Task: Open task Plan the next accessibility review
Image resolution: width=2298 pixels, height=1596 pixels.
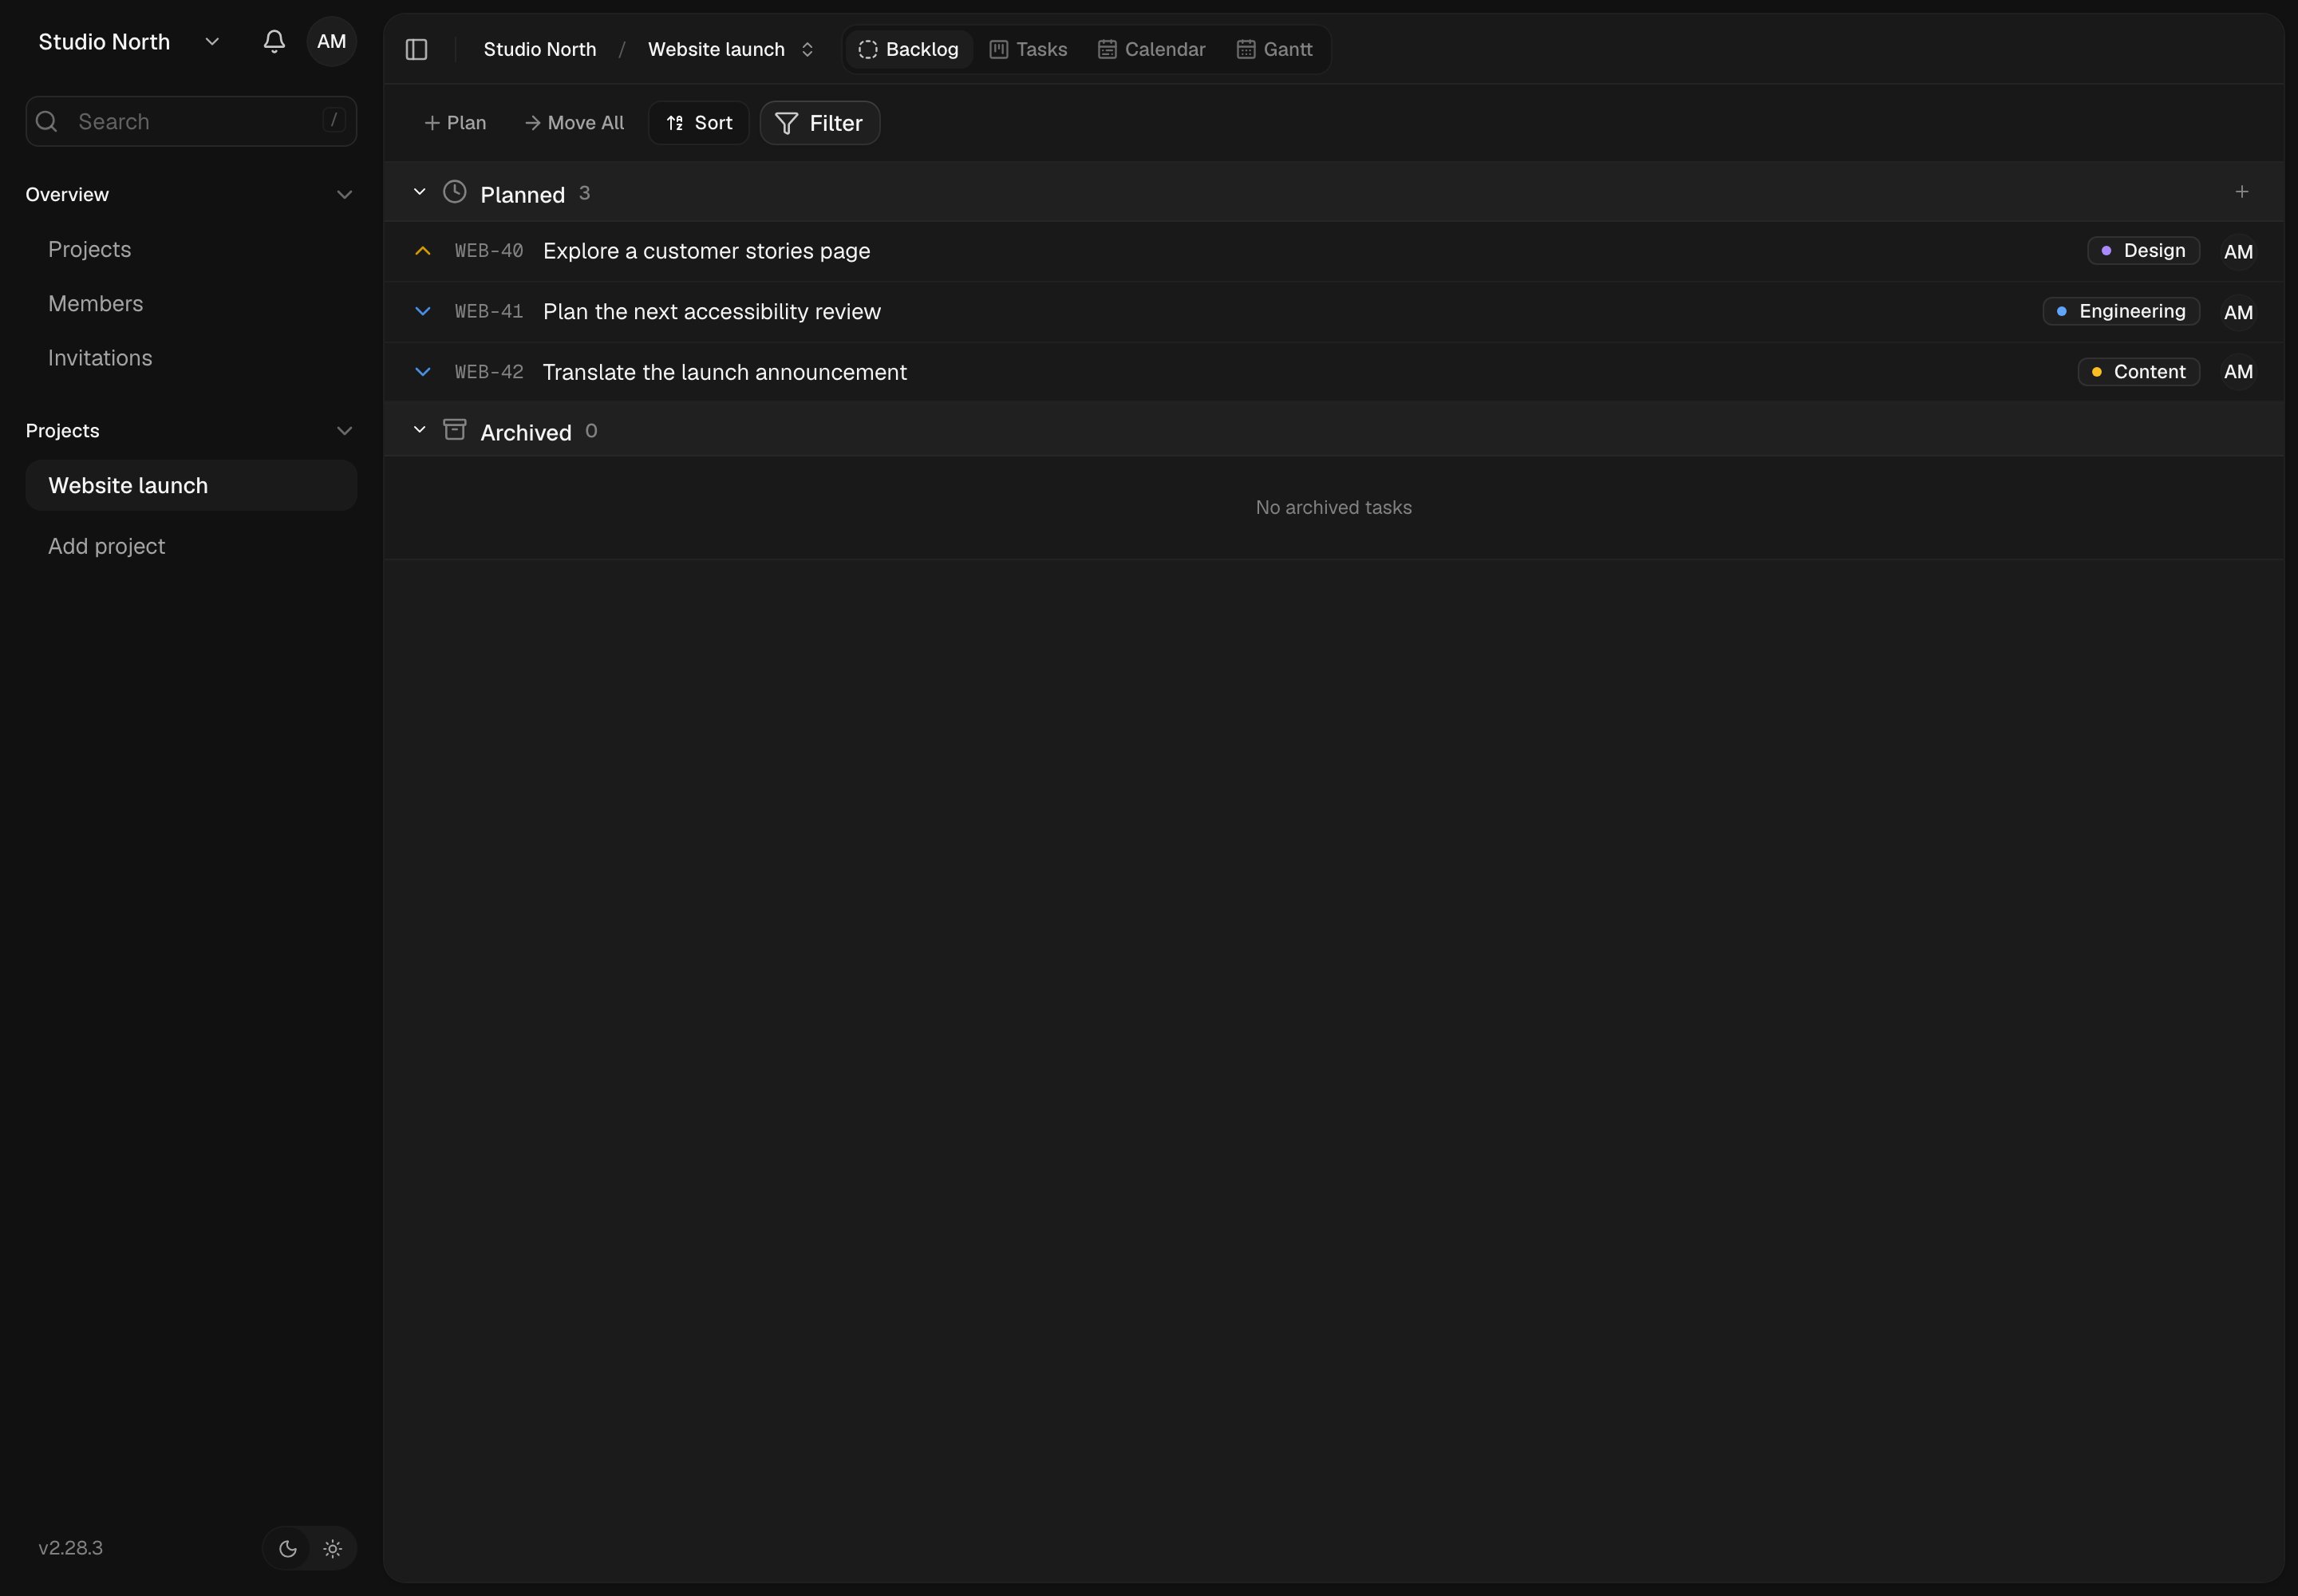Action: pos(712,311)
